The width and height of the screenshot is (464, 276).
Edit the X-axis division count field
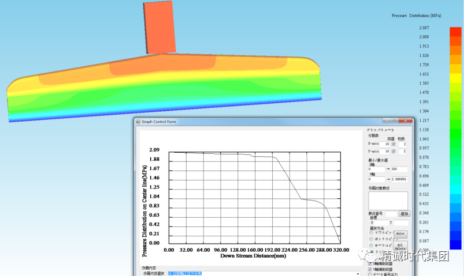tap(385, 144)
